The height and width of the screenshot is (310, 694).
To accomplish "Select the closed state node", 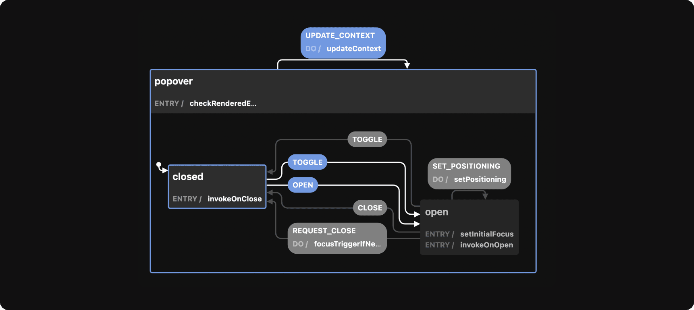I will [x=217, y=187].
